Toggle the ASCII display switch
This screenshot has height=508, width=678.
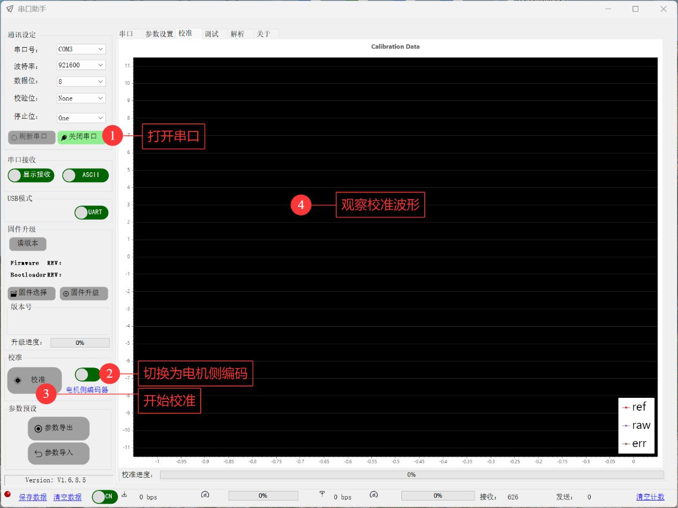(85, 175)
